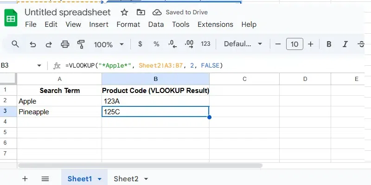The width and height of the screenshot is (371, 185).
Task: Star the Untitled spreadsheet document
Action: pos(124,12)
